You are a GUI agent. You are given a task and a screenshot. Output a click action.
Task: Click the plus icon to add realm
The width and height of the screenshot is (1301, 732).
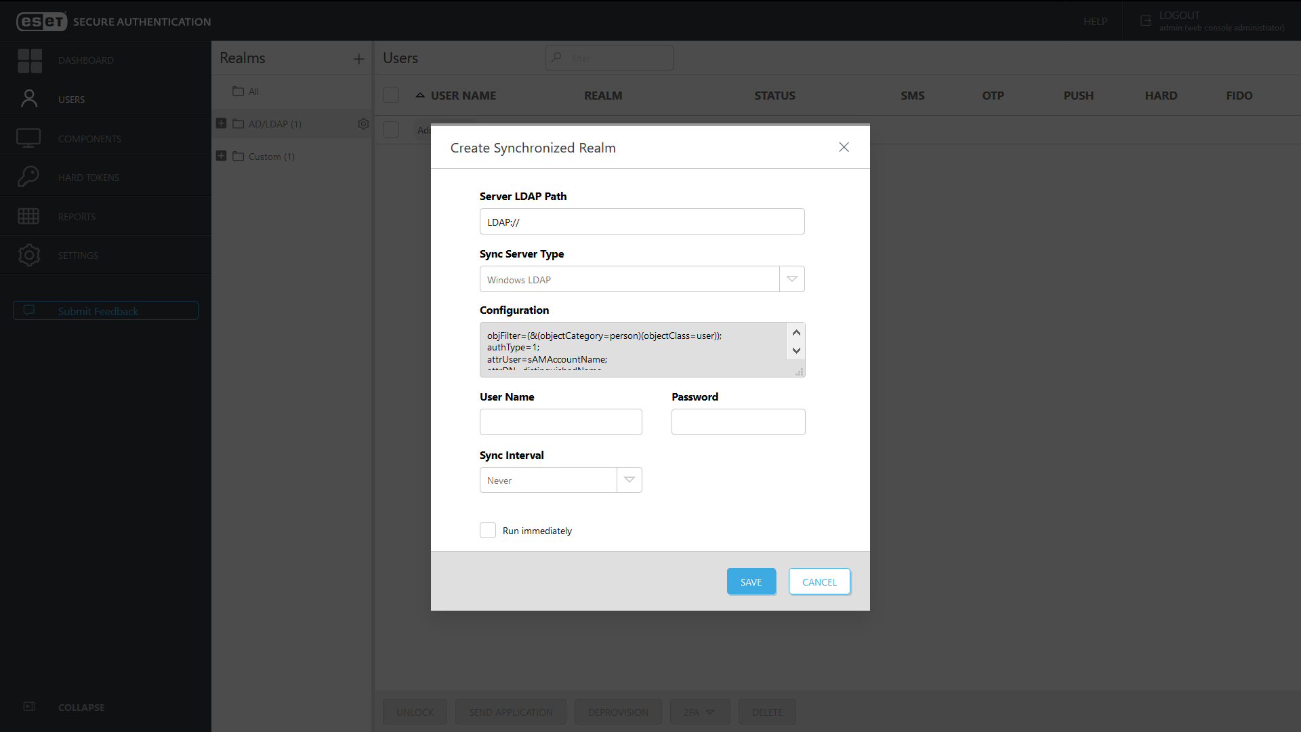(x=358, y=59)
